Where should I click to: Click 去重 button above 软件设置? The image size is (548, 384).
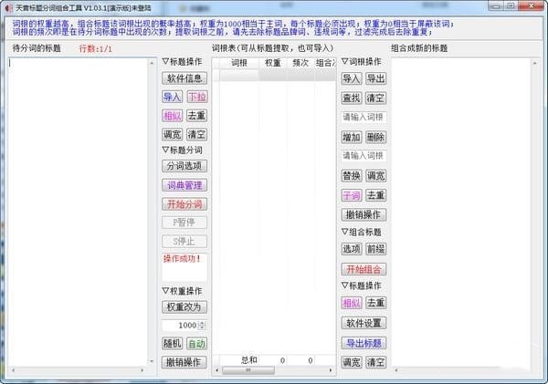[x=375, y=303]
